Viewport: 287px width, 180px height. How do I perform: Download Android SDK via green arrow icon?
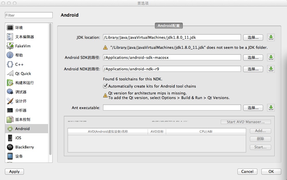pos(271,57)
